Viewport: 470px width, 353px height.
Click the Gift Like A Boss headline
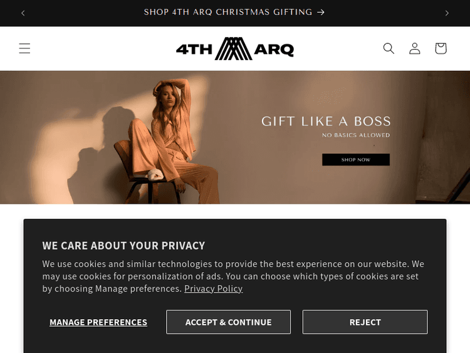(x=326, y=121)
